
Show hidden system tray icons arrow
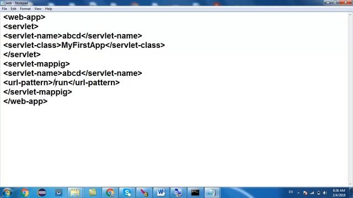point(298,193)
